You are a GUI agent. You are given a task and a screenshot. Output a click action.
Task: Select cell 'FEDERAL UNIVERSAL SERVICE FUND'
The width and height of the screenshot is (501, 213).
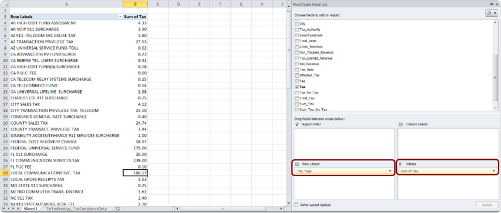(66, 148)
